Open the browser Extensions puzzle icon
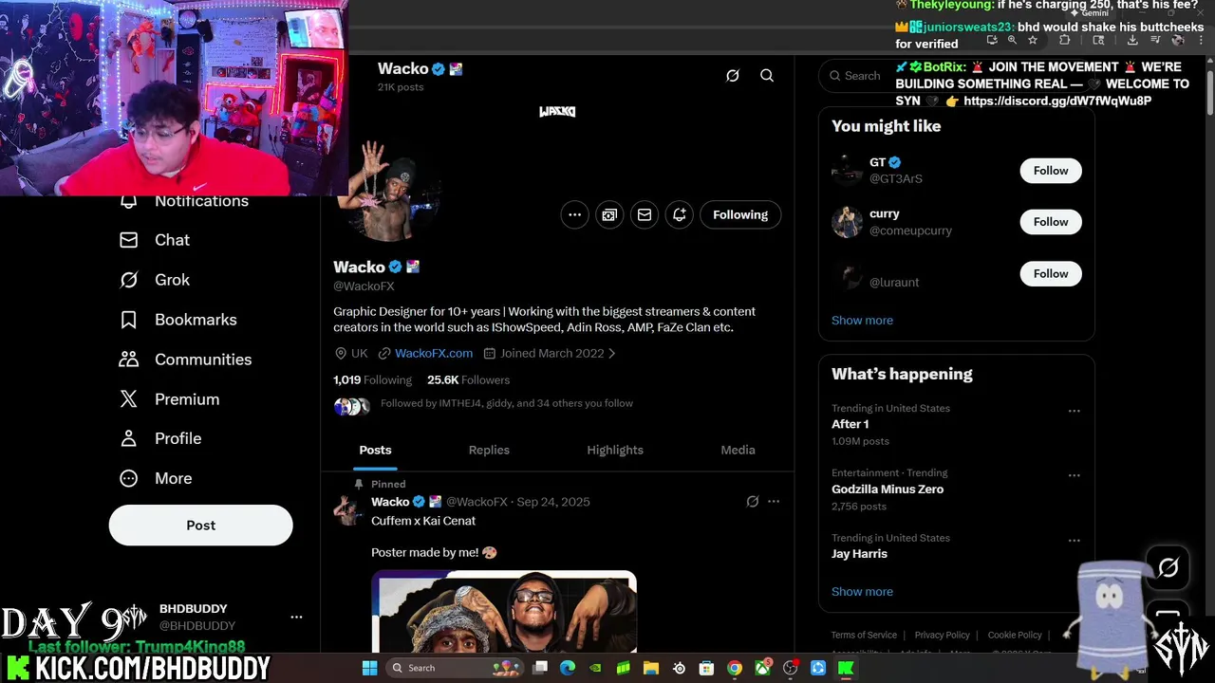Image resolution: width=1215 pixels, height=683 pixels. pos(1064,41)
